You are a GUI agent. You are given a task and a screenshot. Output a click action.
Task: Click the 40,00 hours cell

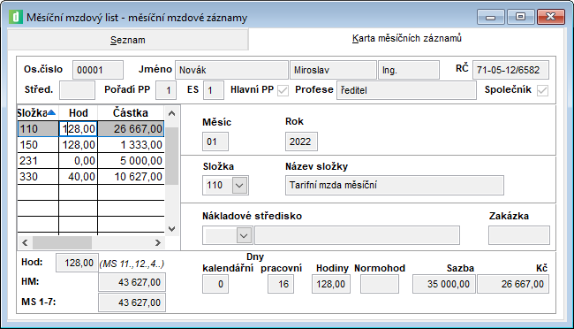(x=79, y=176)
